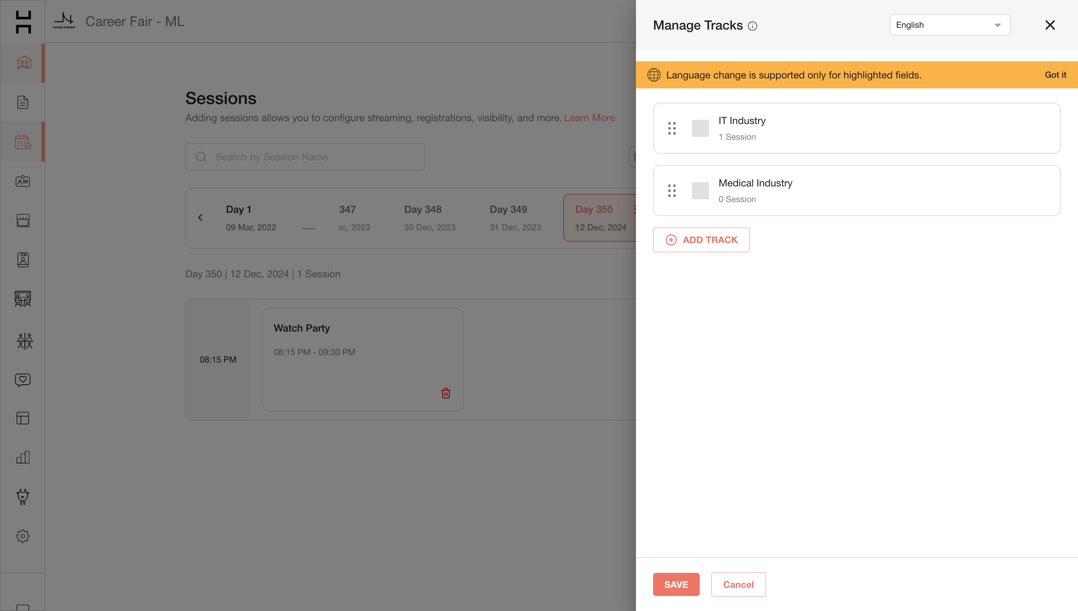The height and width of the screenshot is (611, 1078).
Task: Close the Manage Tracks panel
Action: [x=1050, y=25]
